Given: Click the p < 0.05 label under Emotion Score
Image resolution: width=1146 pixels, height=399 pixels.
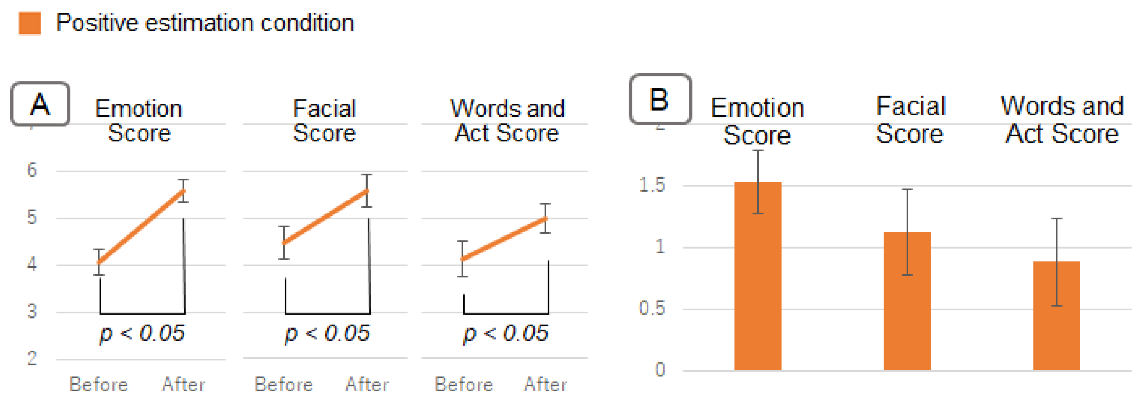Looking at the screenshot, I should click(x=142, y=333).
